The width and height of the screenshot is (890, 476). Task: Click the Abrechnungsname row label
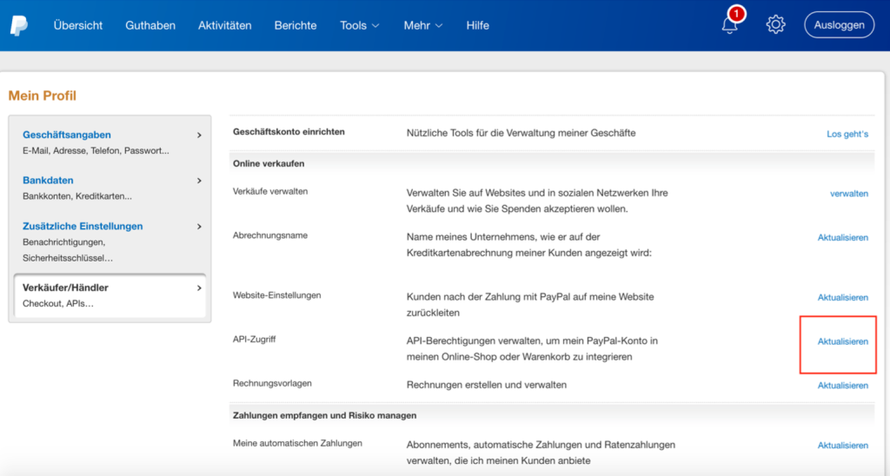270,235
